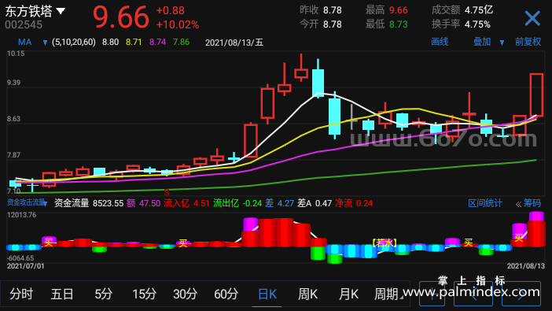Select the 5分 timeframe tab

(103, 294)
